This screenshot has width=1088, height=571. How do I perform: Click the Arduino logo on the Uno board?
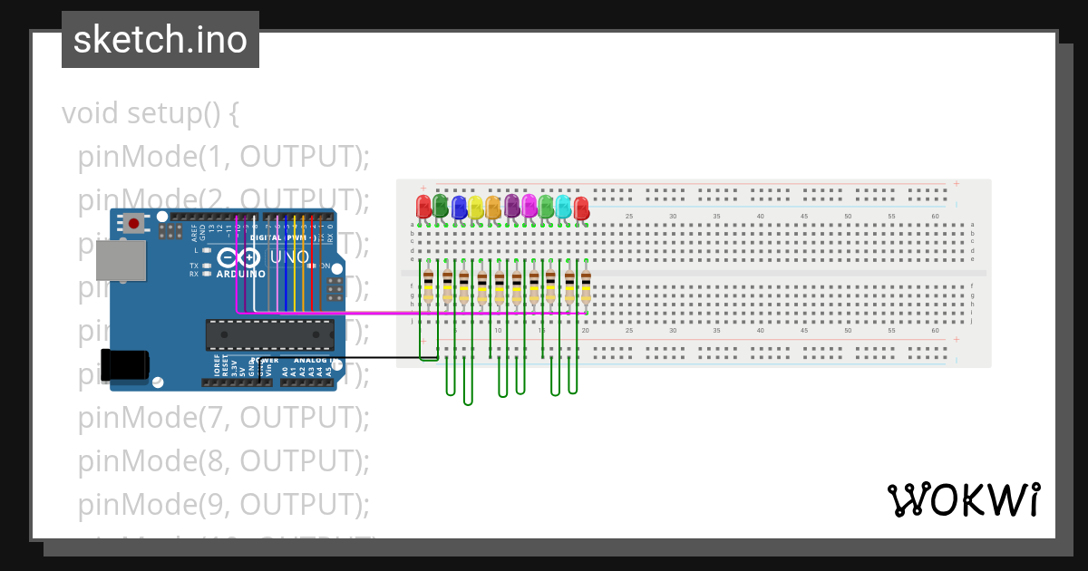click(x=238, y=256)
